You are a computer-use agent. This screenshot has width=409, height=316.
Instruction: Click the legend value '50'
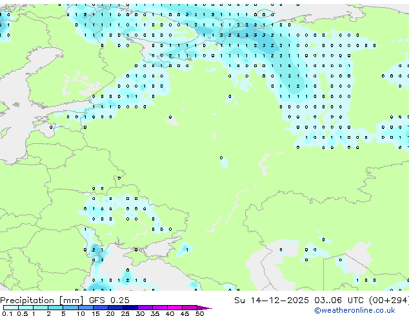point(199,313)
